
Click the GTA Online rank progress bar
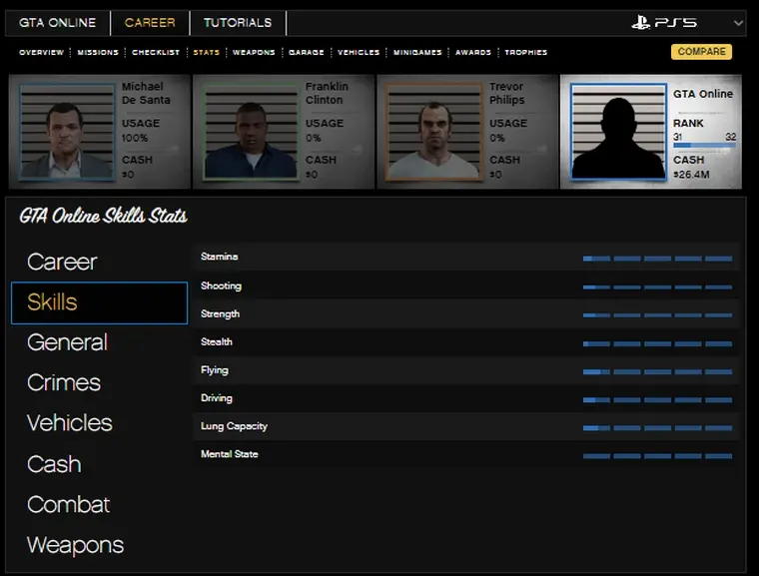pos(703,146)
